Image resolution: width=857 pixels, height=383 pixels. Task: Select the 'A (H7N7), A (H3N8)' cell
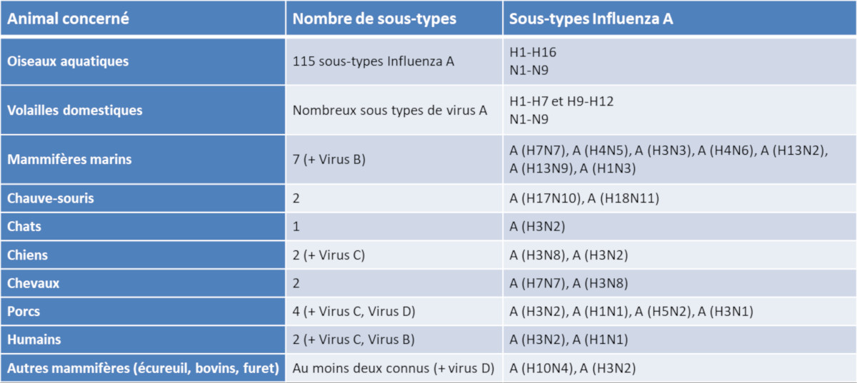click(568, 283)
